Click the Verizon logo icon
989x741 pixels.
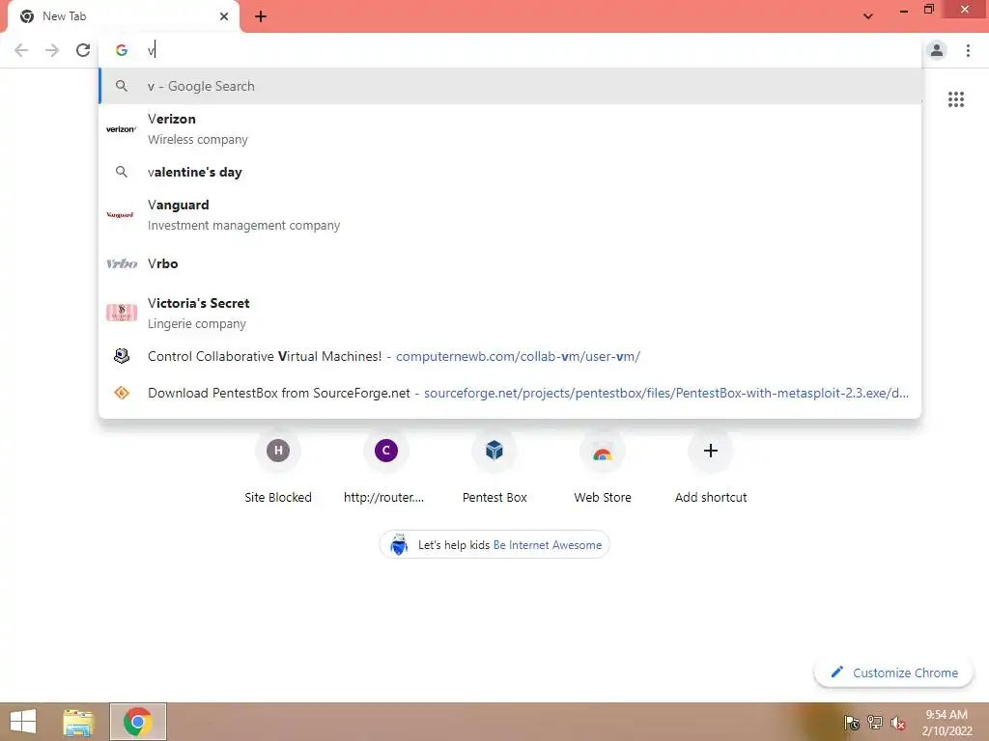point(121,129)
